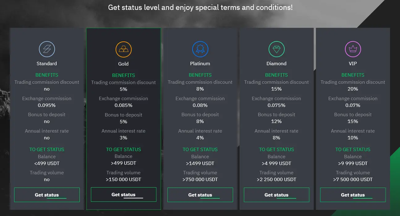Viewport: 400px width, 216px height.
Task: Click the Diamond gem icon
Action: pyautogui.click(x=277, y=49)
